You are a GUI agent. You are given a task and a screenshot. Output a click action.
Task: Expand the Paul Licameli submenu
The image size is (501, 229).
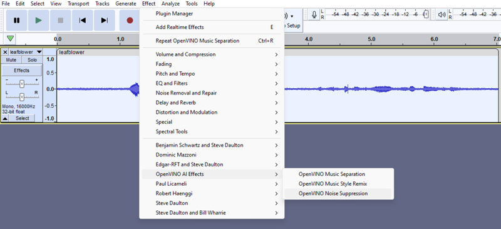pyautogui.click(x=212, y=184)
